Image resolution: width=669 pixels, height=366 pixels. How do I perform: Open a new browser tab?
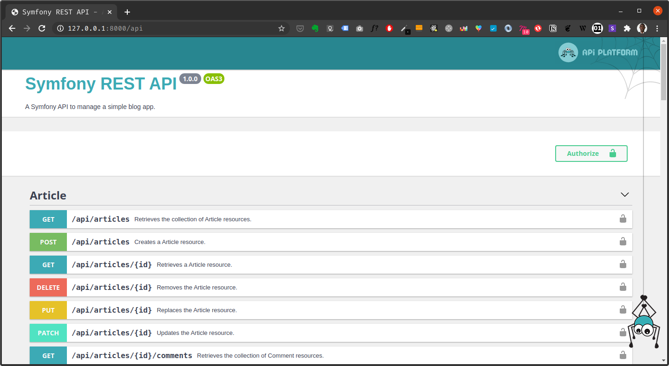tap(127, 12)
